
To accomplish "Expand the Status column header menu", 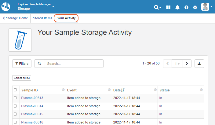I will pyautogui.click(x=201, y=90).
